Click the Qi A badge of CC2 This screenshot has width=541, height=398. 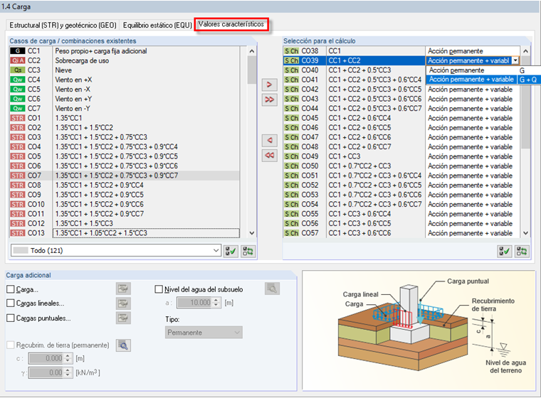[x=18, y=60]
